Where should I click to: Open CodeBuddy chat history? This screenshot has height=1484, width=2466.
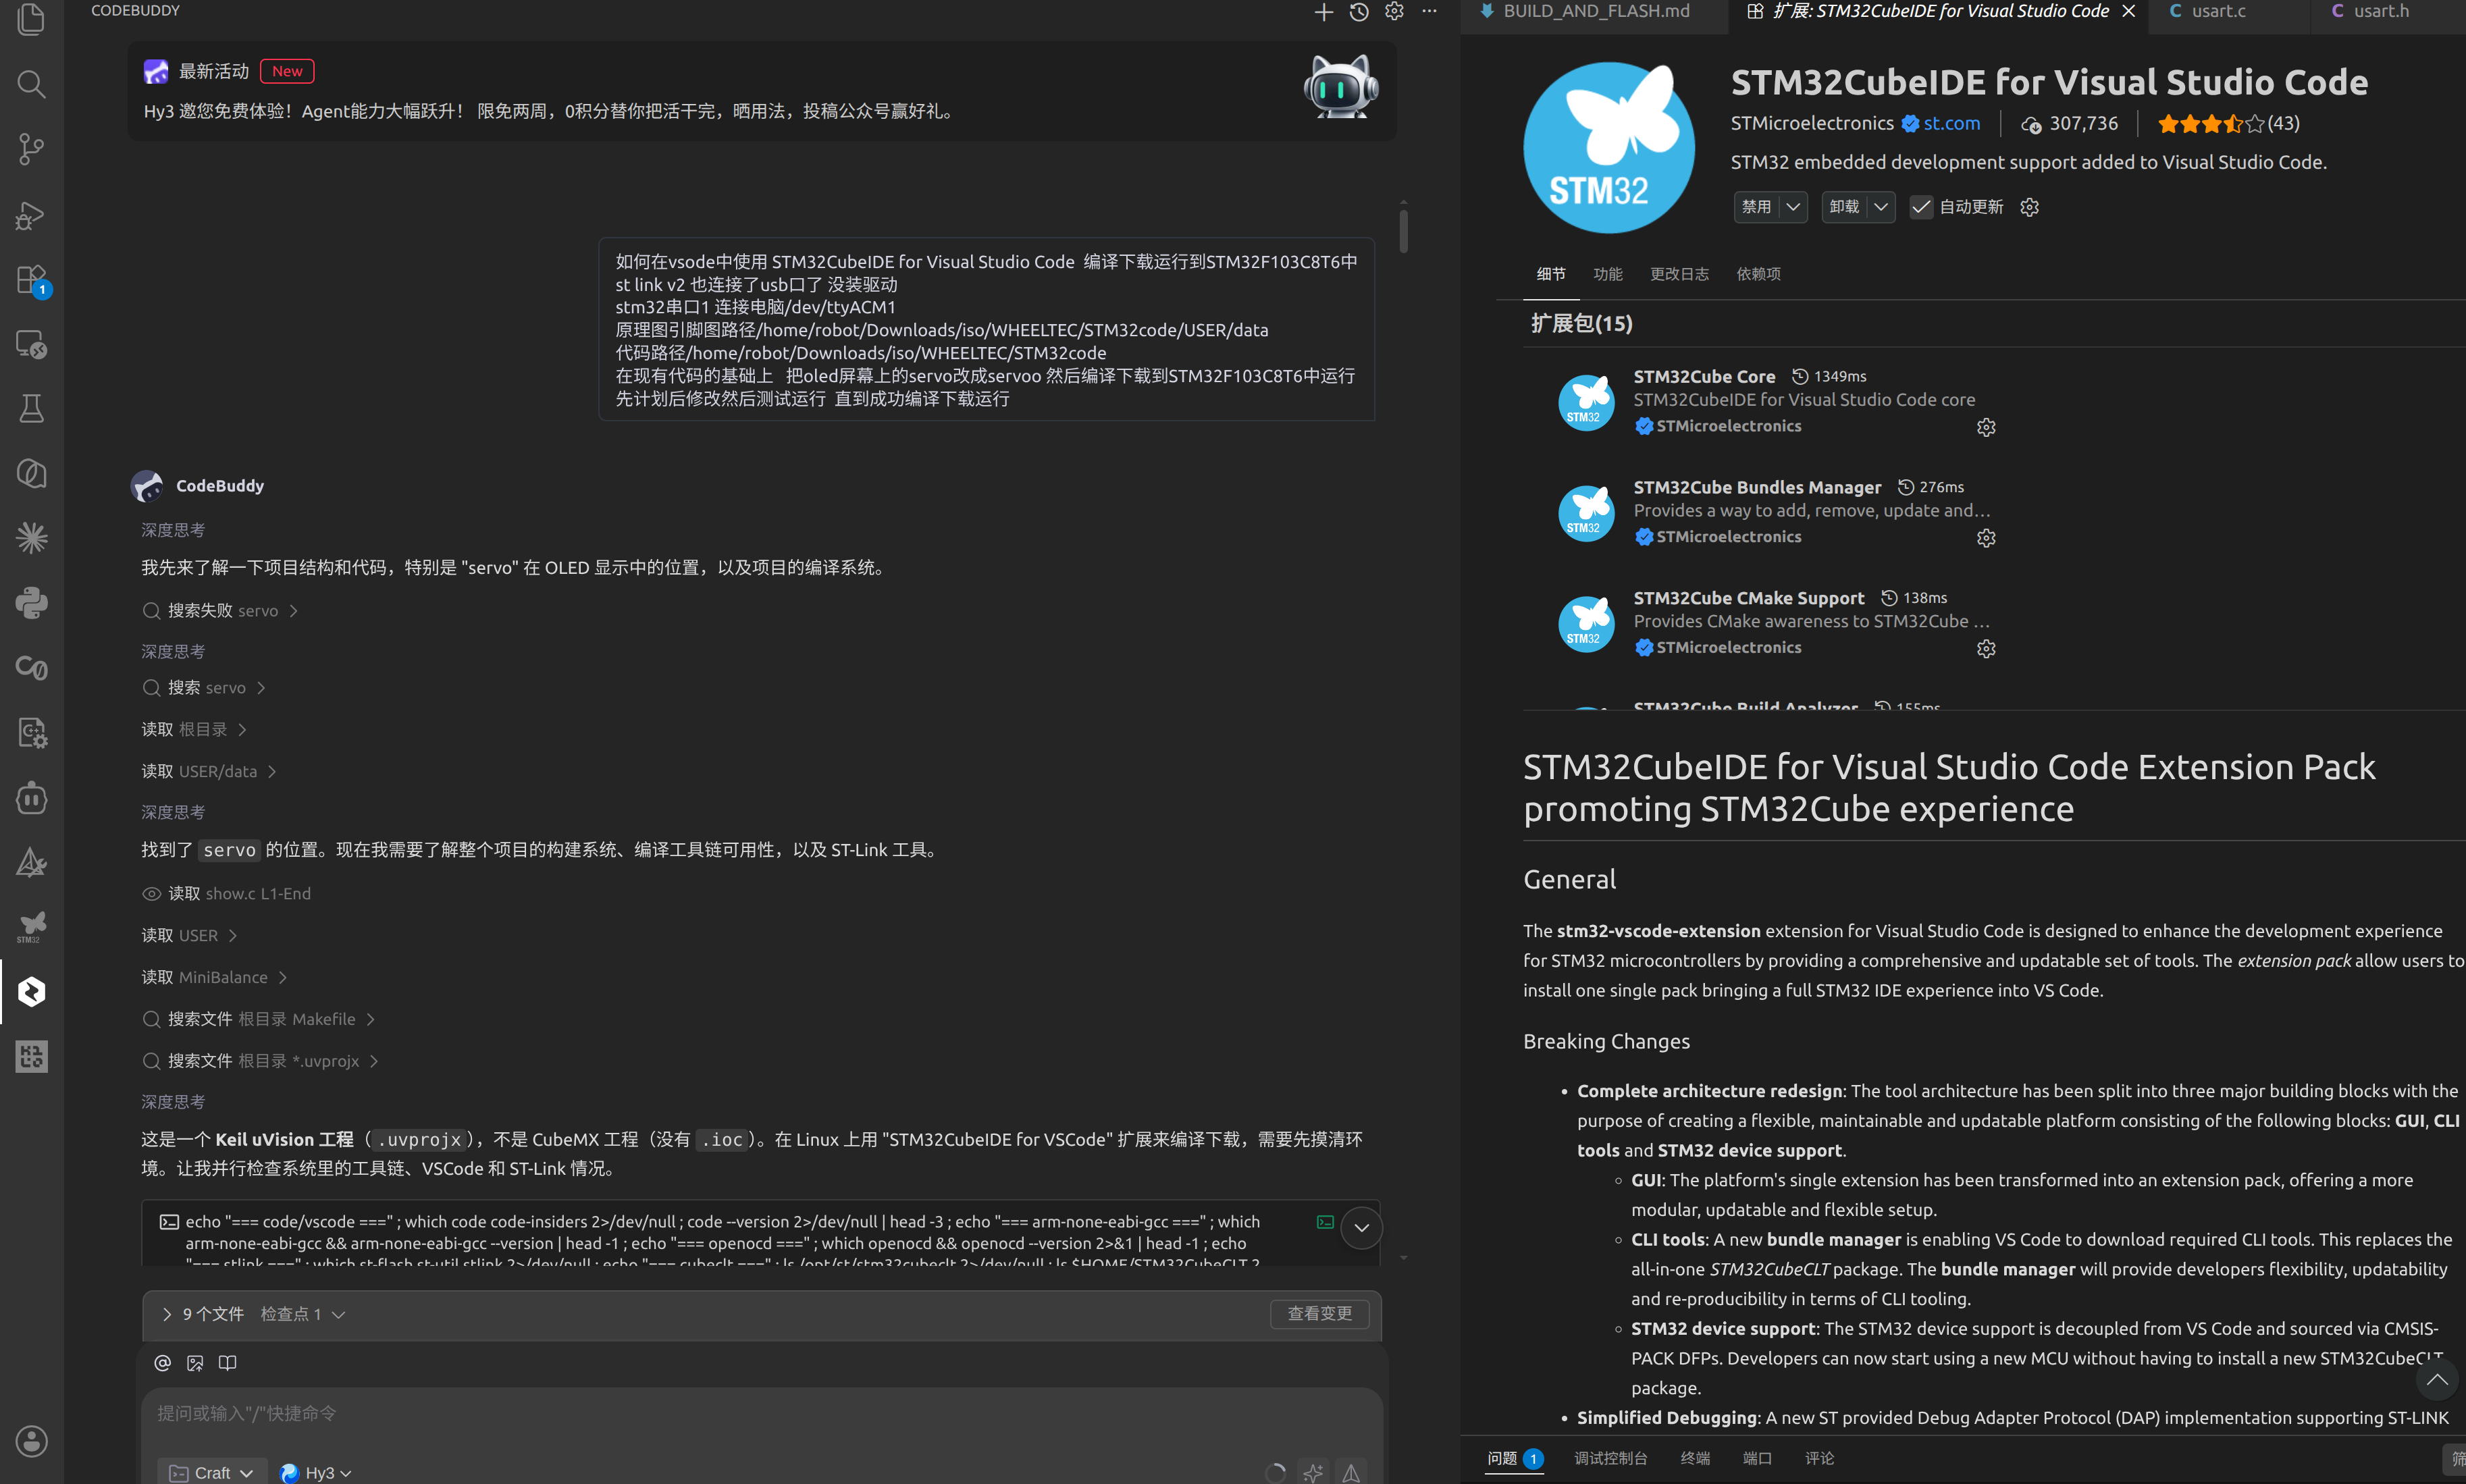click(x=1359, y=12)
